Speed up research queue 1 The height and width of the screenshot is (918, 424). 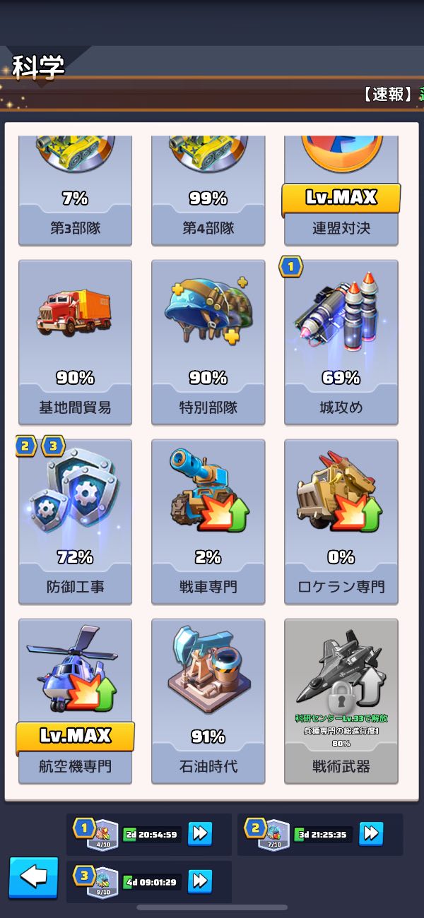tap(200, 834)
